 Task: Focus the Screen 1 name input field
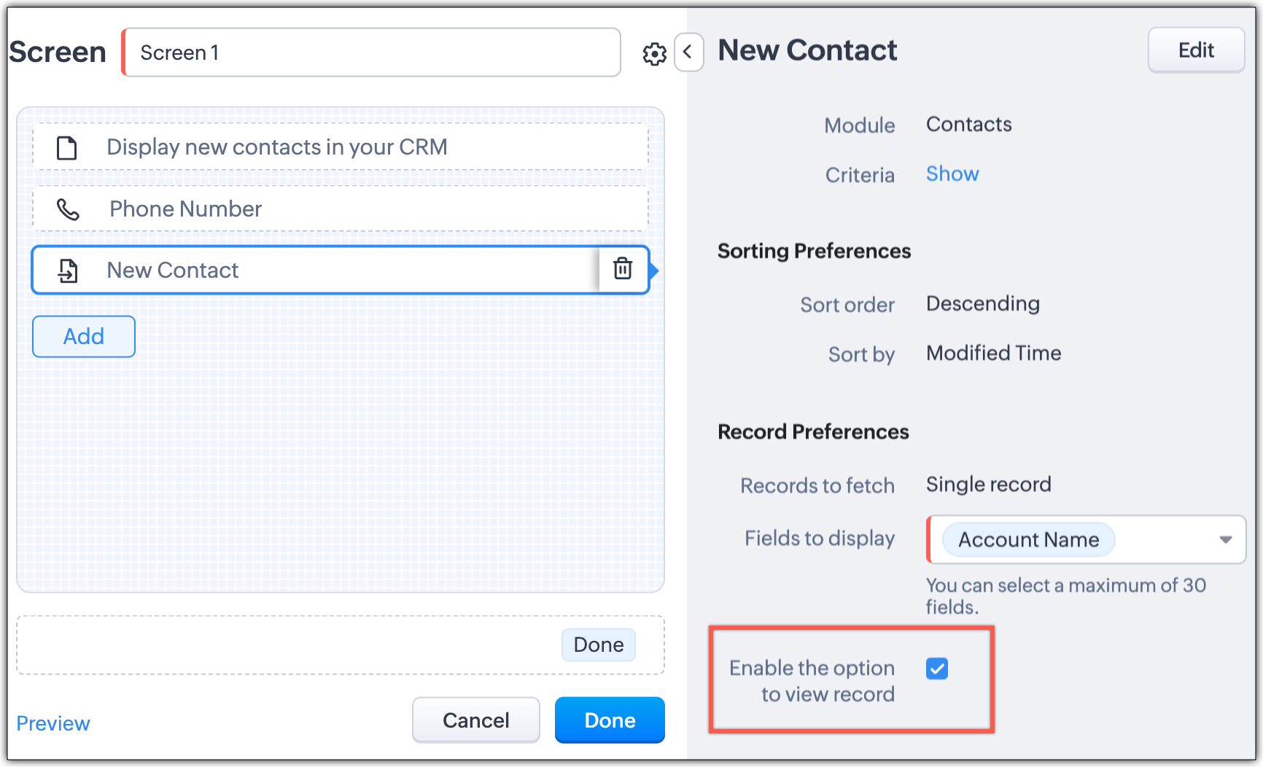[372, 52]
